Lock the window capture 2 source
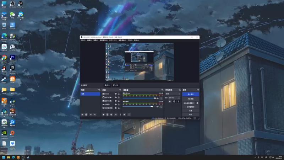 (x=119, y=97)
